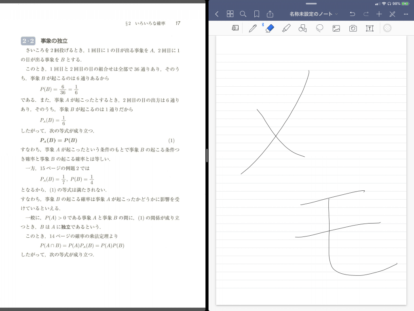Viewport: 414px width, 311px height.
Task: Select the Pen tool
Action: pos(253,28)
